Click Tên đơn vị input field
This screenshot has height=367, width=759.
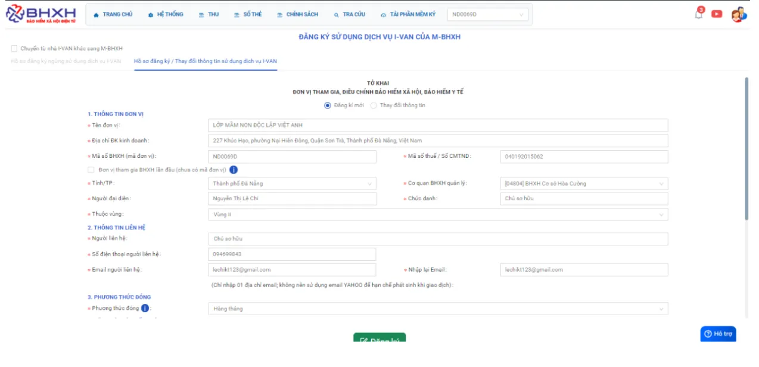(x=438, y=125)
